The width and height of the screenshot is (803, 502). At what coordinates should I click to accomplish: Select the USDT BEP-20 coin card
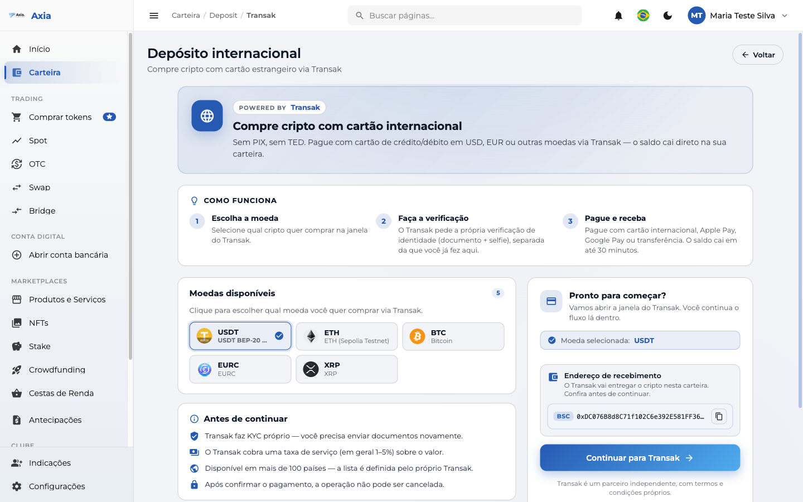click(240, 336)
